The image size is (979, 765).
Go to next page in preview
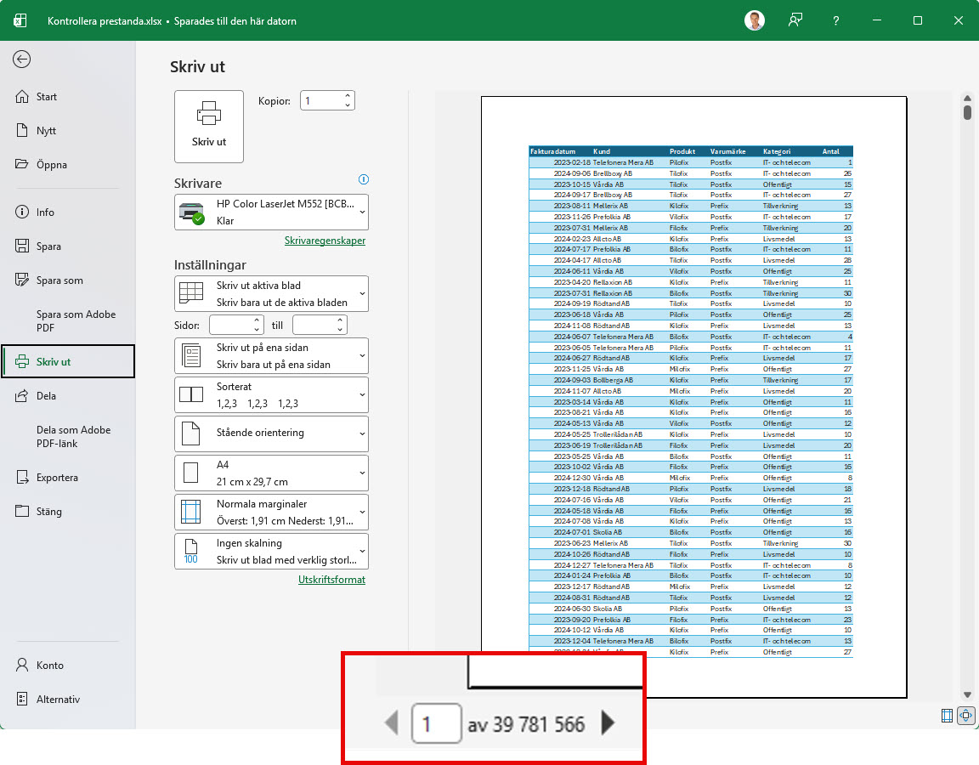pyautogui.click(x=608, y=723)
